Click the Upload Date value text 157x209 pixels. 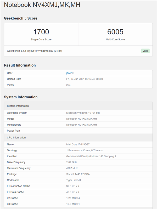click(x=85, y=79)
